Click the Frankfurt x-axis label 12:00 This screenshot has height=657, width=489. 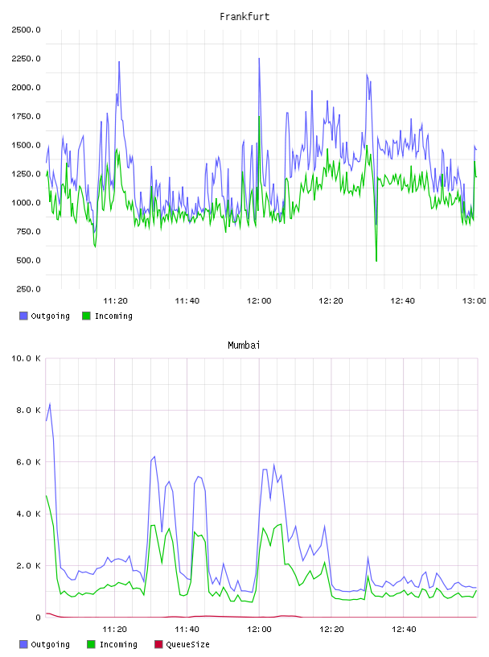tap(259, 301)
